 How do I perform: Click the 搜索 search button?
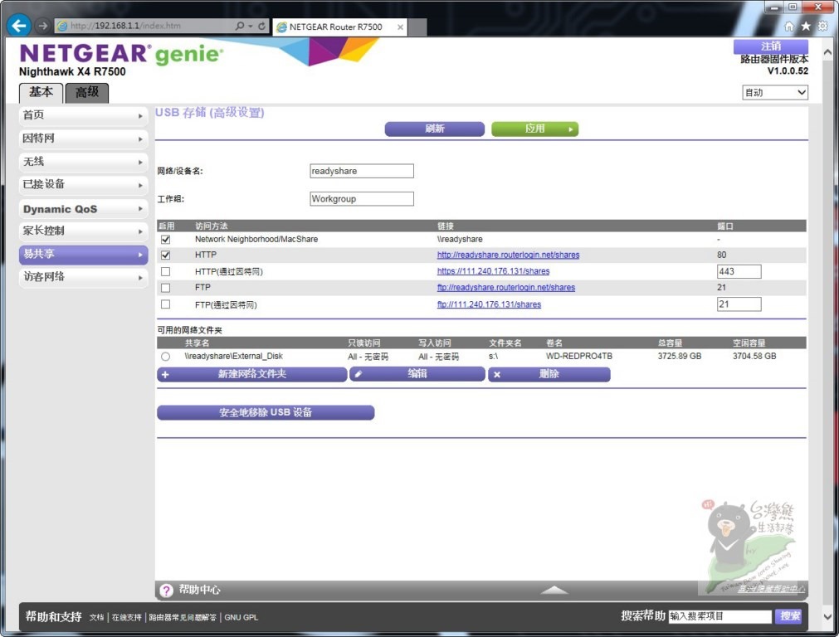pos(788,616)
